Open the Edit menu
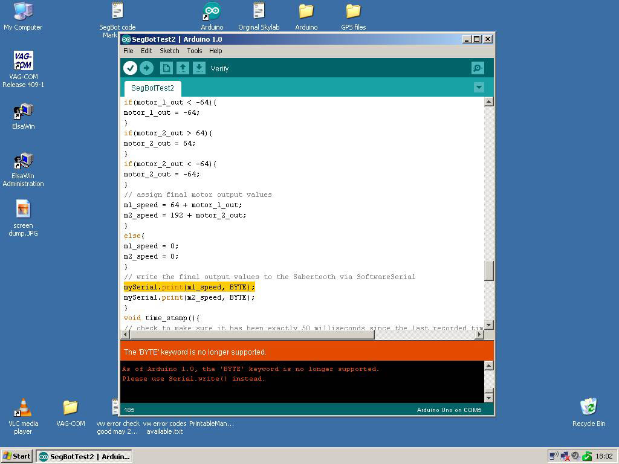Viewport: 619px width, 464px height. 146,51
